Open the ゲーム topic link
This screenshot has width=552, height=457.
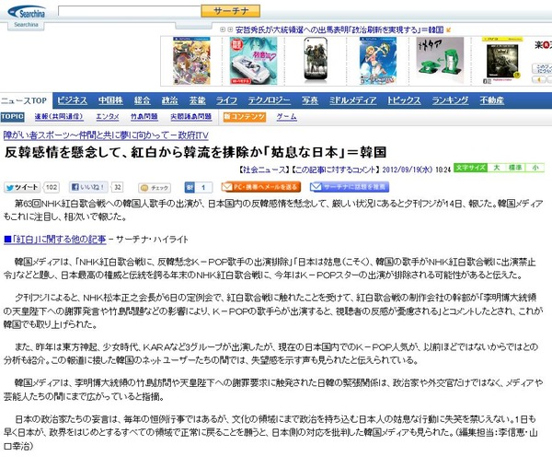[x=286, y=117]
